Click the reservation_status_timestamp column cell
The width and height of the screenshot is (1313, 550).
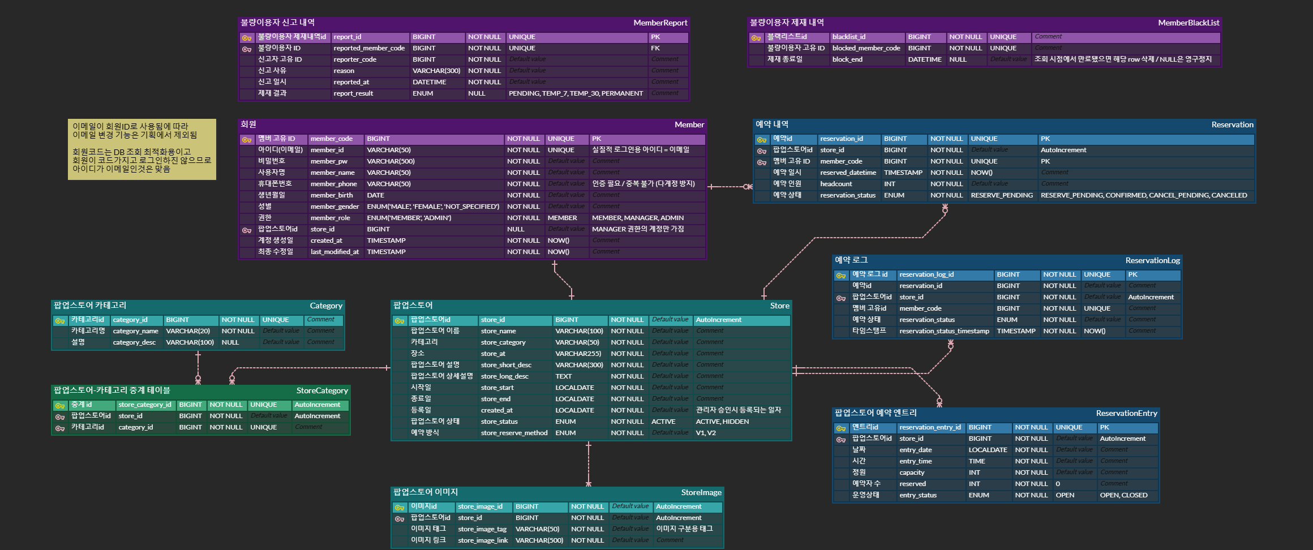[x=945, y=331]
